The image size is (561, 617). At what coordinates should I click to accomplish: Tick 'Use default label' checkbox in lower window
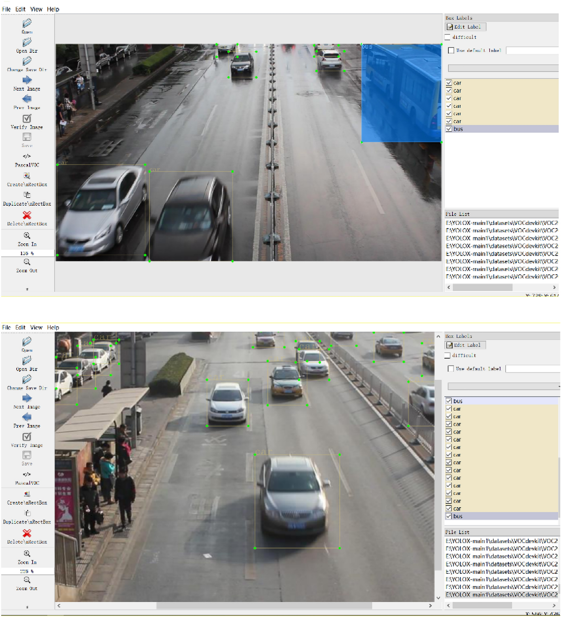pyautogui.click(x=451, y=369)
